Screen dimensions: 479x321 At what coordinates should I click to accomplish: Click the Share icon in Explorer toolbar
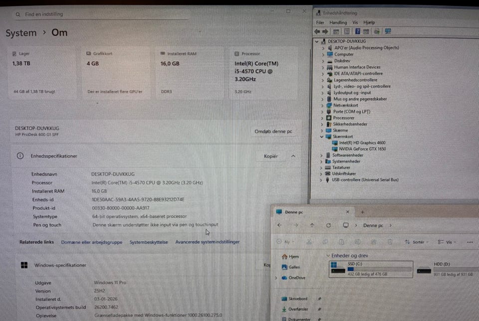374,242
